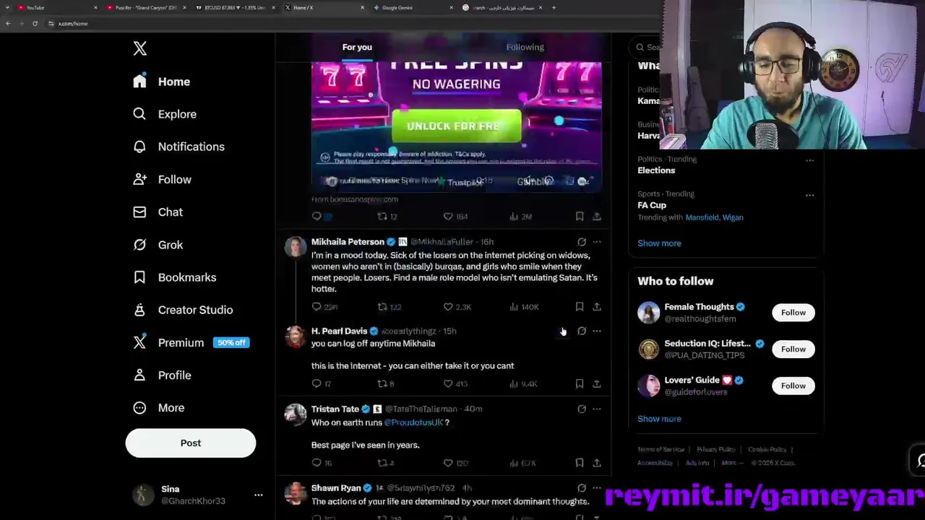925x520 pixels.
Task: Open Creator Studio
Action: tap(183, 310)
